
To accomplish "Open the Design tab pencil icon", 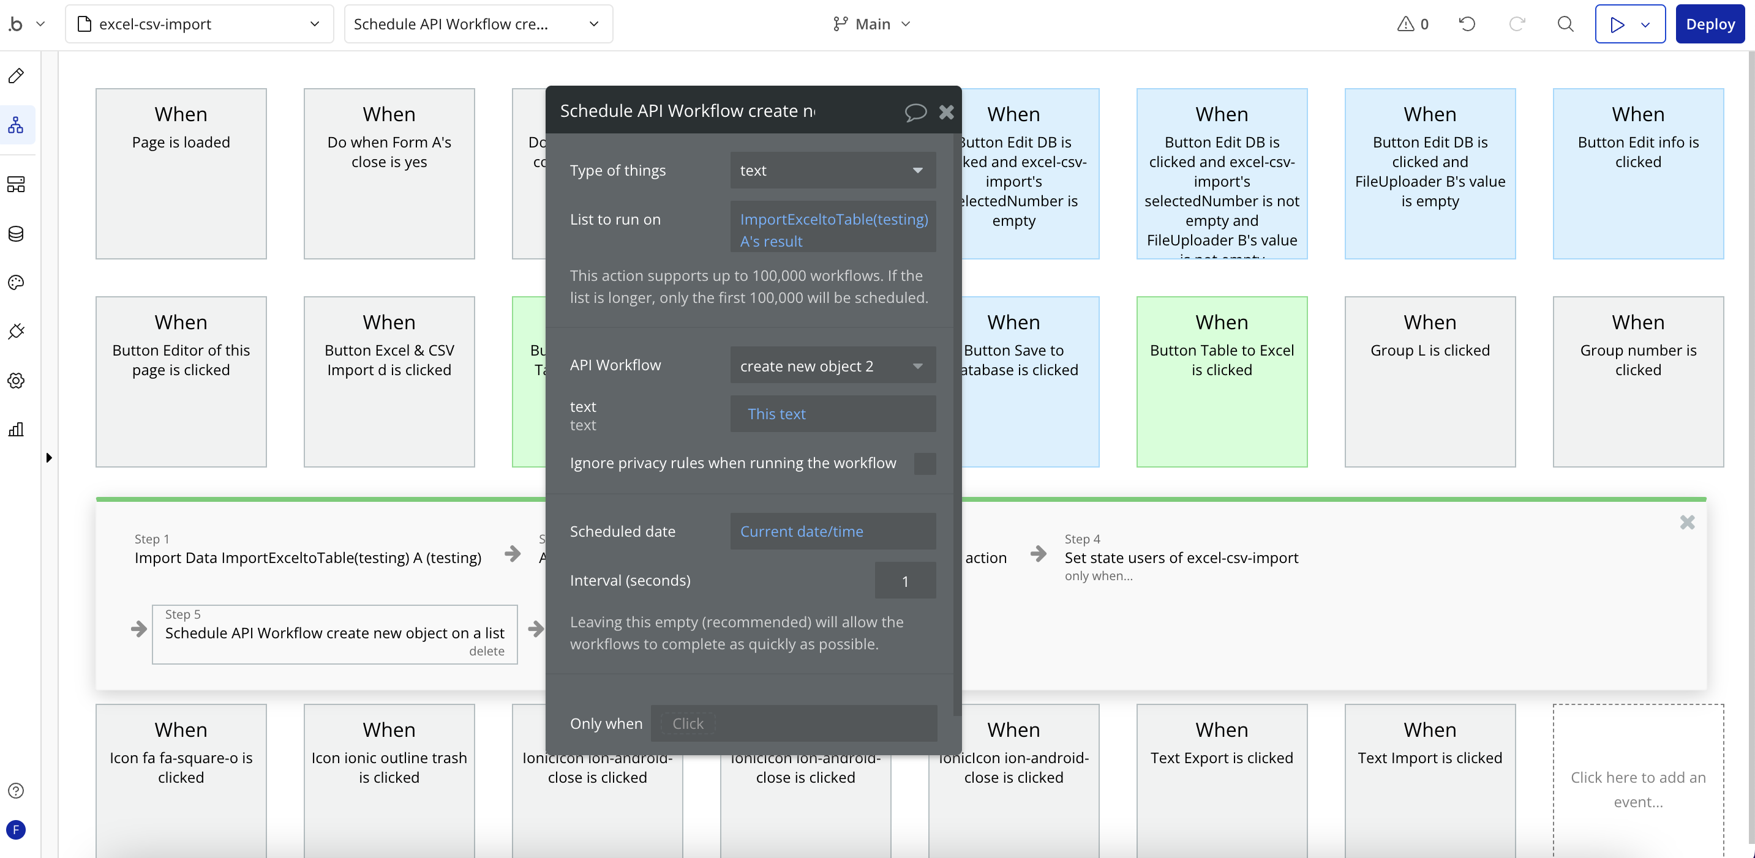I will (17, 76).
